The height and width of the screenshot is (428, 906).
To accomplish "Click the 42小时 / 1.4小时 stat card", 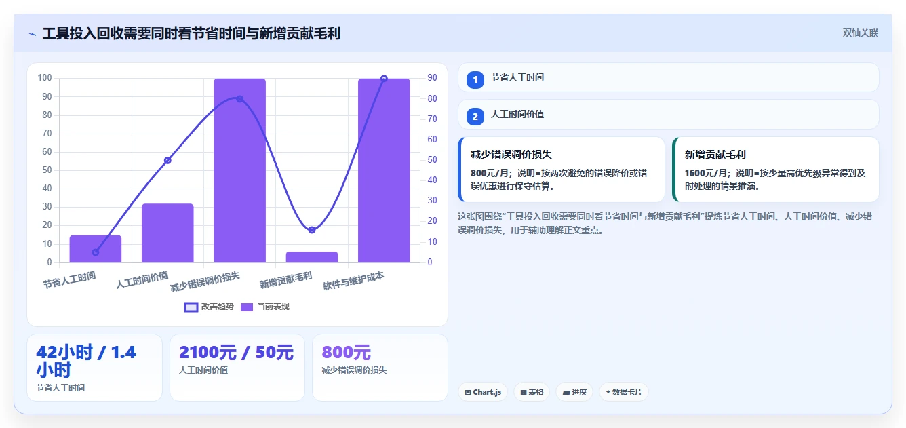I will tap(94, 368).
